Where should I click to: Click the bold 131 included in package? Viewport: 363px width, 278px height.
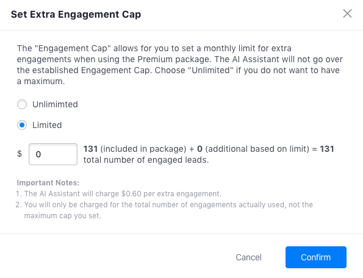pyautogui.click(x=90, y=149)
